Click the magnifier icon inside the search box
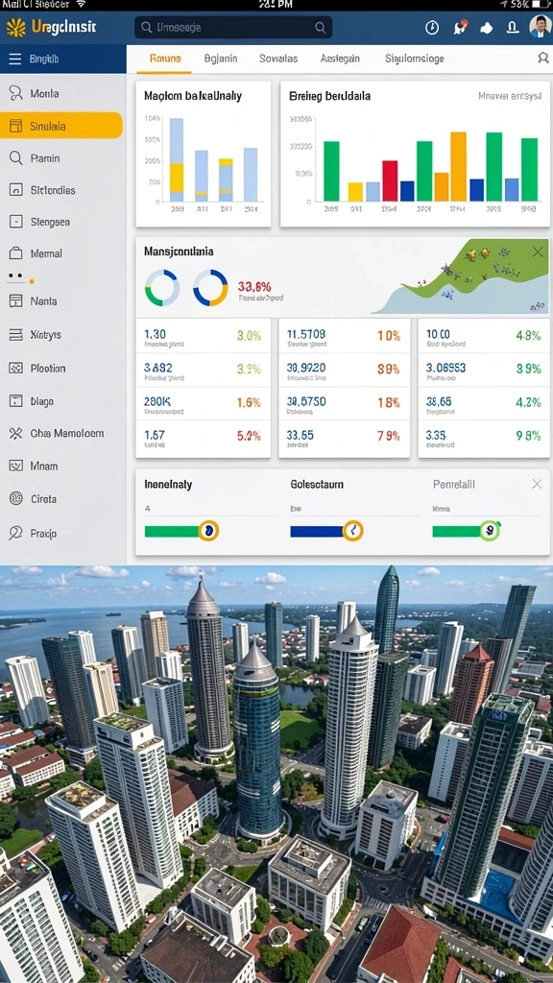 coord(321,28)
